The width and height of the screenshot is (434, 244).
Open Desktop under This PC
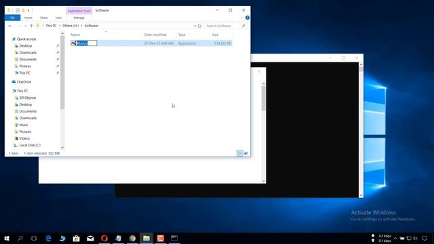coord(26,104)
